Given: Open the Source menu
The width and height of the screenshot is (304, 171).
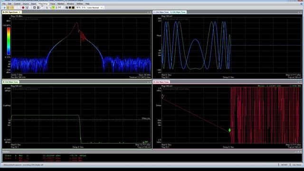Looking at the screenshot, I should [26, 4].
